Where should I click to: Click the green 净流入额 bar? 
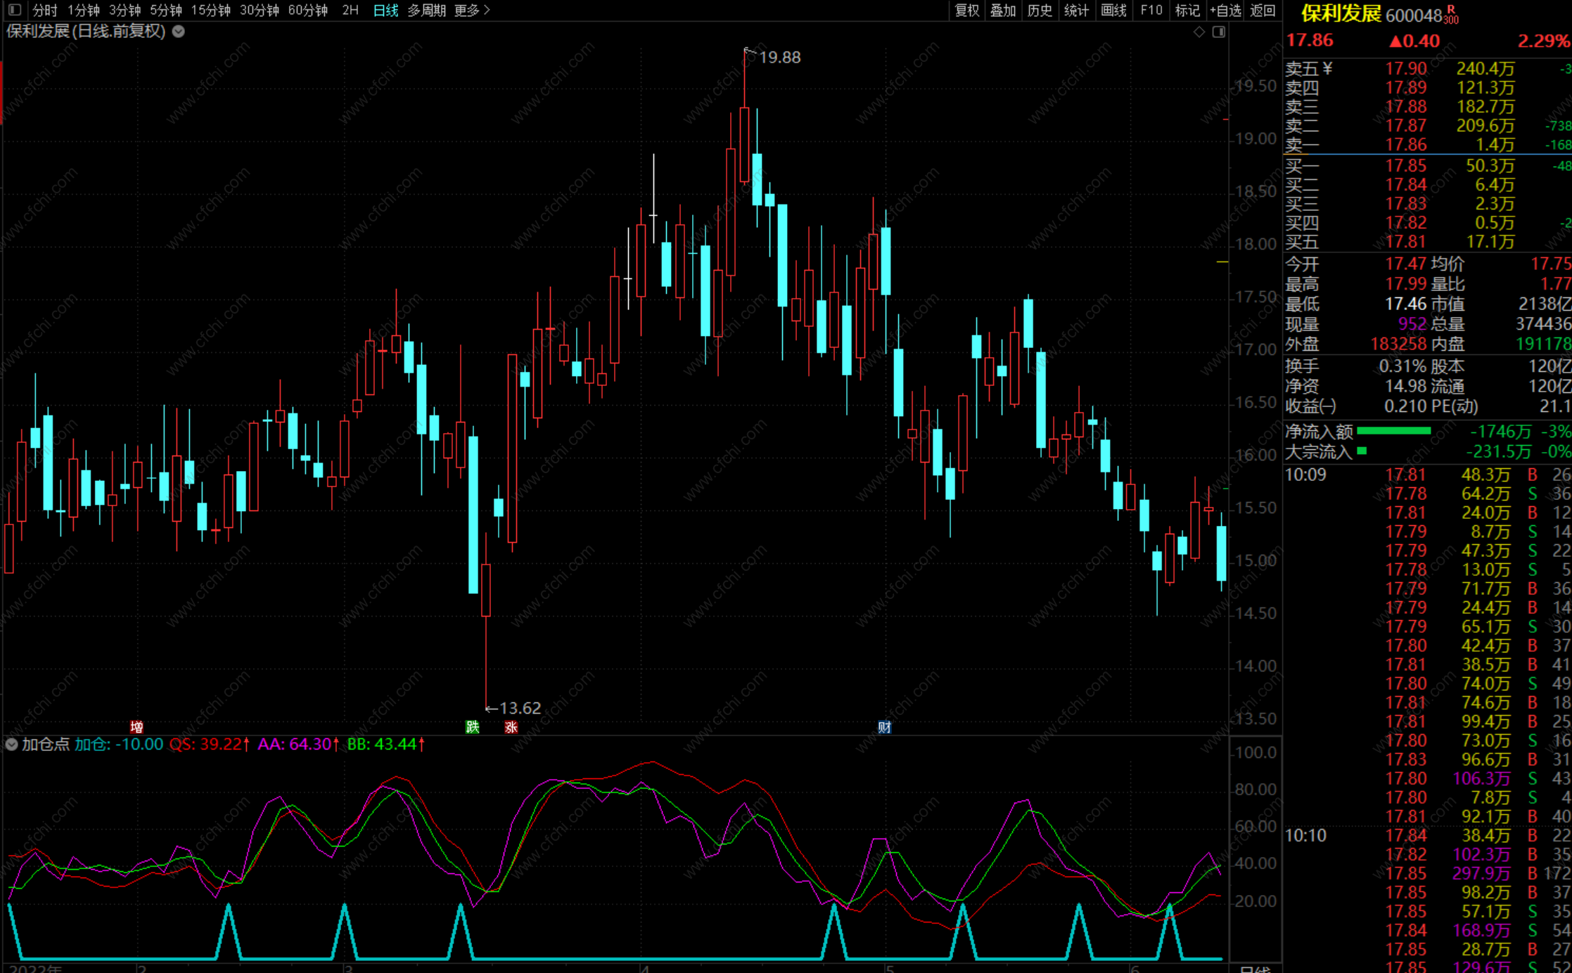click(x=1393, y=431)
